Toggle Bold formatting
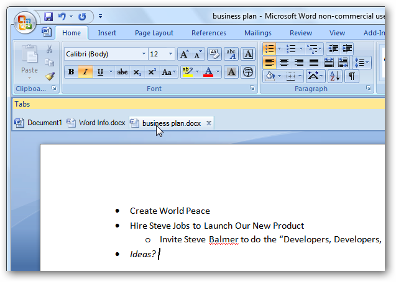396x282 pixels. [x=71, y=73]
